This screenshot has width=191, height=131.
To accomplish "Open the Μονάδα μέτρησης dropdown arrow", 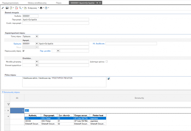I will coord(37,62).
